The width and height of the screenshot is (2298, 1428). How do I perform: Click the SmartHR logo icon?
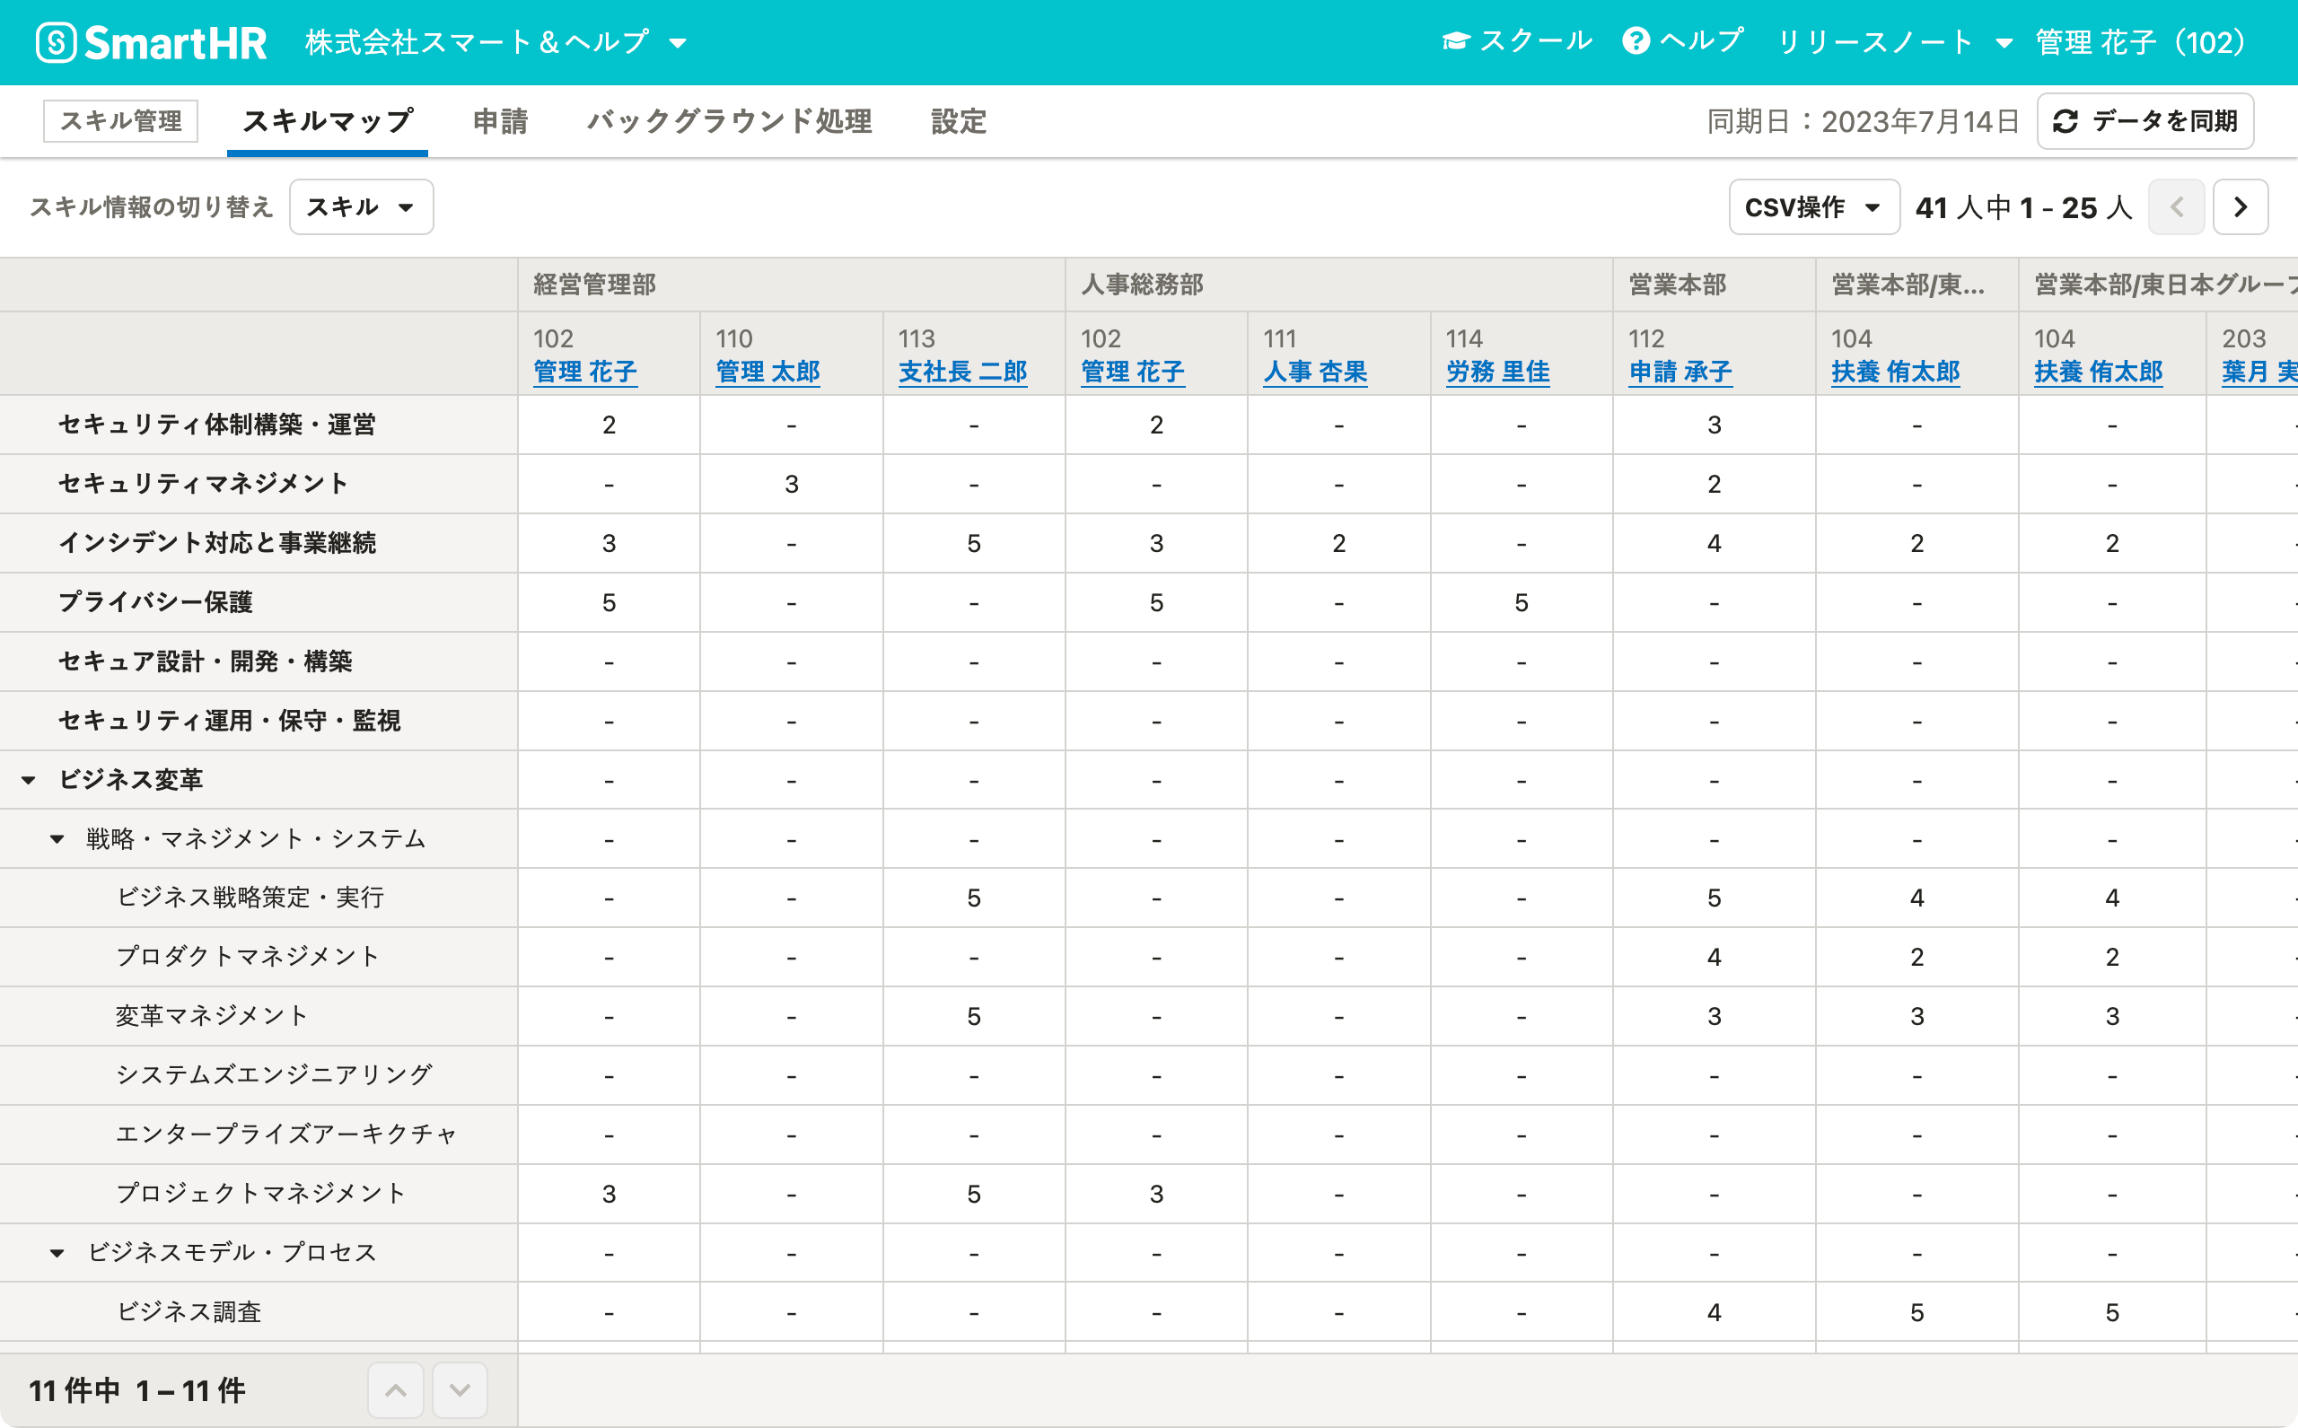[56, 42]
